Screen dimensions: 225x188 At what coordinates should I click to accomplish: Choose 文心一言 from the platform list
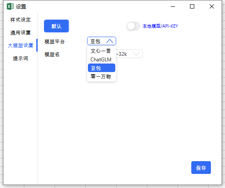[x=102, y=51]
